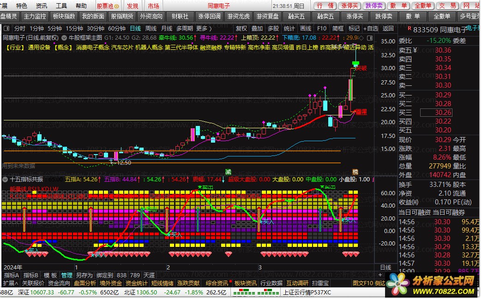Click the 返回 back button
Viewport: 482px width, 299px height.
(388, 29)
